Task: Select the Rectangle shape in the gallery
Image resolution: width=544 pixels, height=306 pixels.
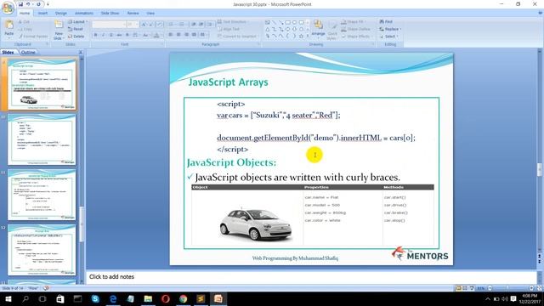Action: tap(288, 22)
